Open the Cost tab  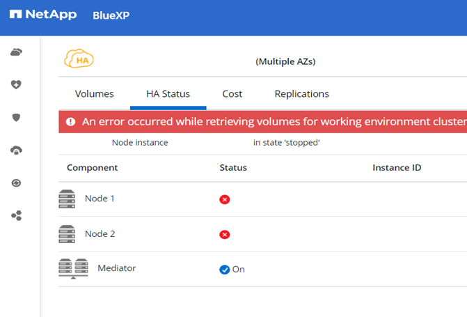pyautogui.click(x=232, y=94)
